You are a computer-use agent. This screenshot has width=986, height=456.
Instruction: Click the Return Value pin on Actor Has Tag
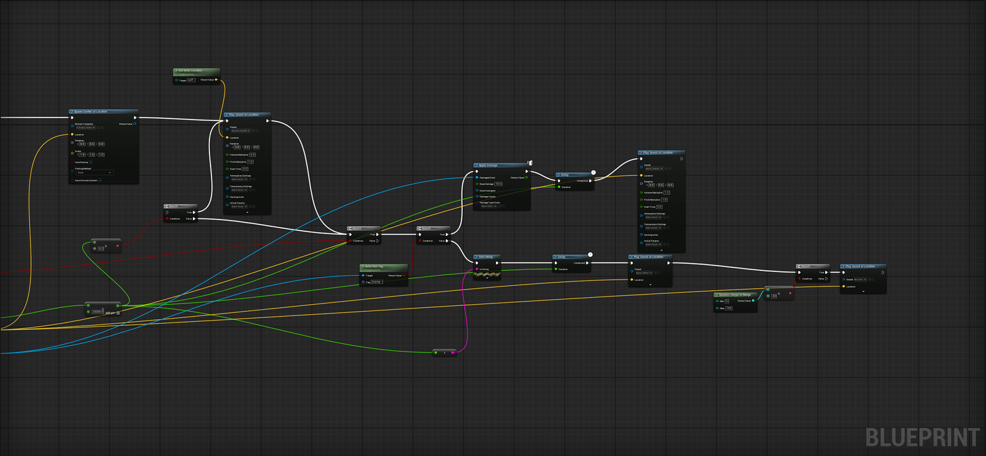[404, 275]
